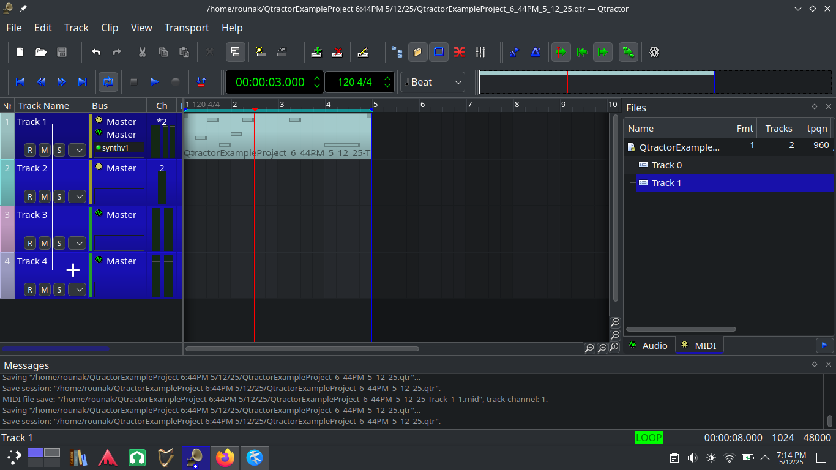The height and width of the screenshot is (470, 836).
Task: Mute Track 2 with its M button
Action: 44,196
